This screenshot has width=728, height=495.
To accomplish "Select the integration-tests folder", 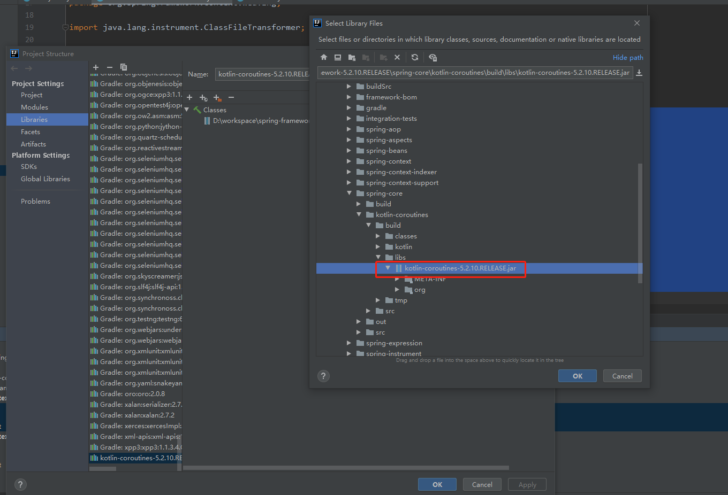I will pos(391,118).
